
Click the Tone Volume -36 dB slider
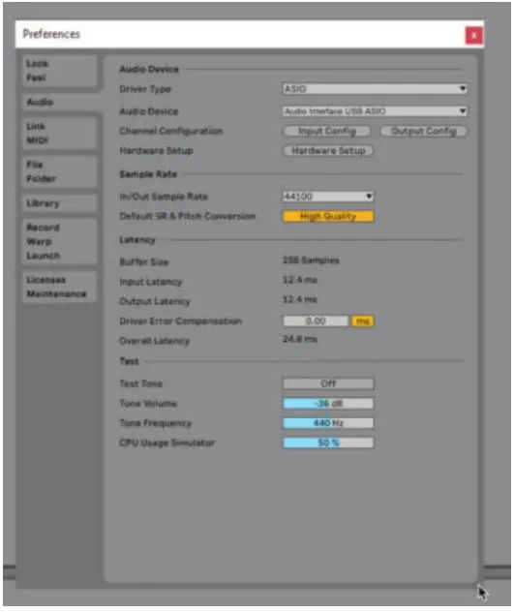pos(328,403)
